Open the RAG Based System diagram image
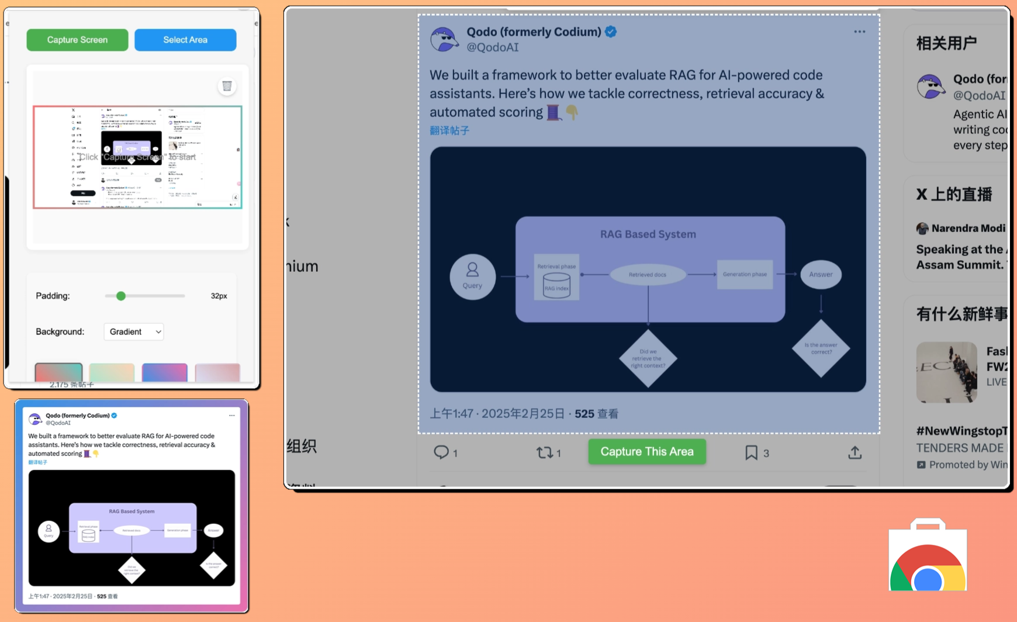The height and width of the screenshot is (622, 1017). [x=648, y=269]
